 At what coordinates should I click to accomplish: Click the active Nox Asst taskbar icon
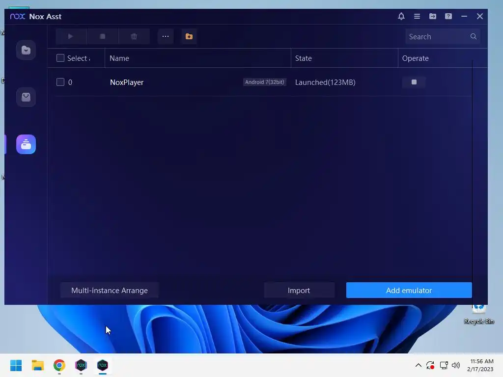click(x=103, y=365)
